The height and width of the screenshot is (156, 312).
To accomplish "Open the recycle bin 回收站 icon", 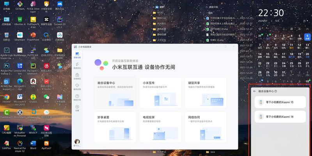I will [7, 37].
